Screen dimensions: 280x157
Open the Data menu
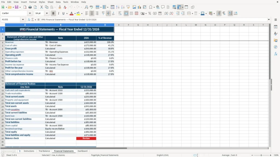[x=58, y=2]
